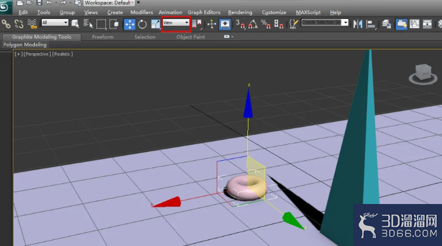Screen dimensions: 442x246
Task: Open the Rendering menu
Action: coord(240,12)
